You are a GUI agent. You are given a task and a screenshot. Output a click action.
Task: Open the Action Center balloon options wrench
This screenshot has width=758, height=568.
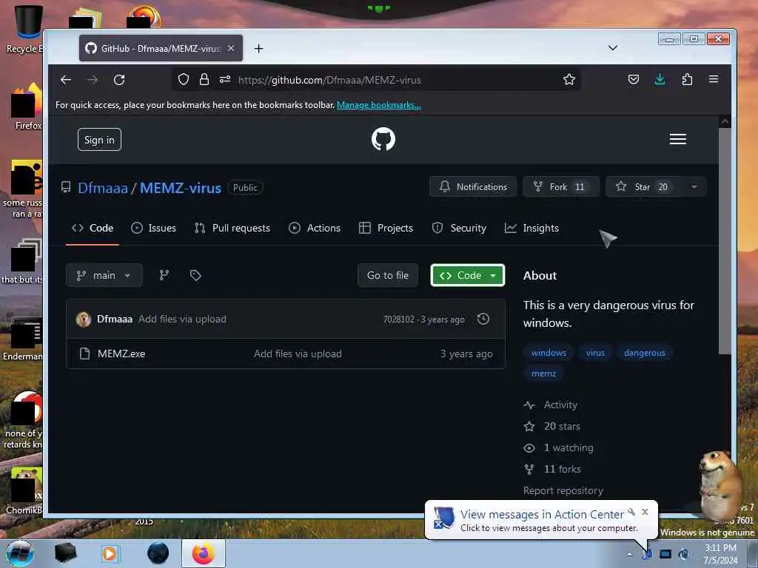[631, 512]
